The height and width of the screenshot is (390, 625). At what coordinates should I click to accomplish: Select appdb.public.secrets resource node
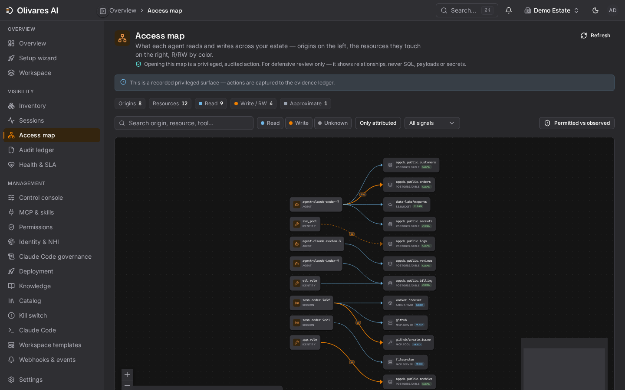coord(409,224)
